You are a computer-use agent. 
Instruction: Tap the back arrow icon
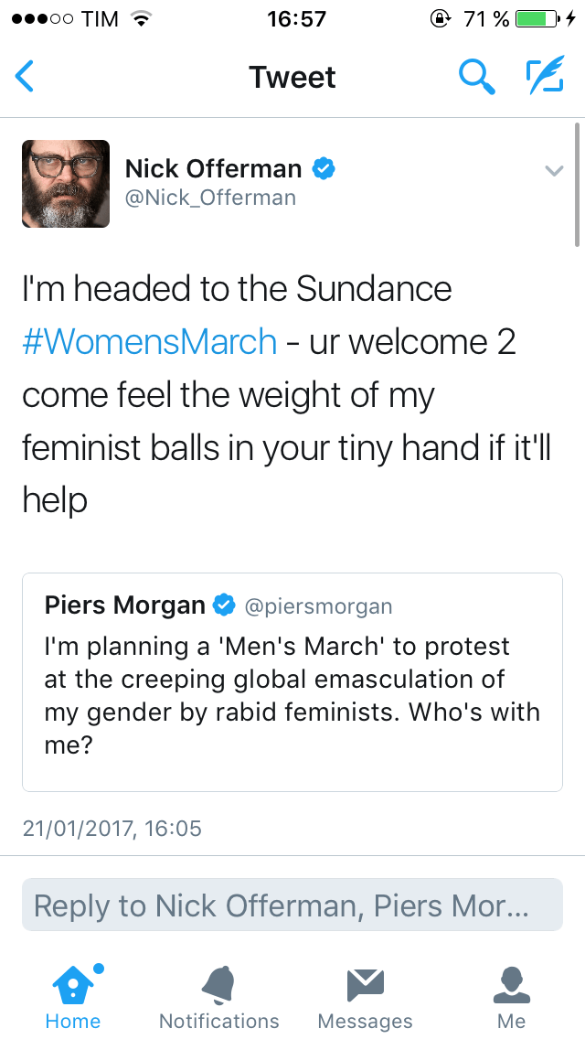[x=26, y=77]
